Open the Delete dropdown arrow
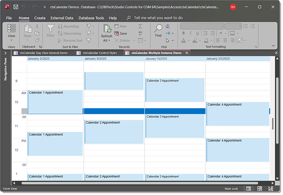The width and height of the screenshot is (283, 195). click(134, 41)
